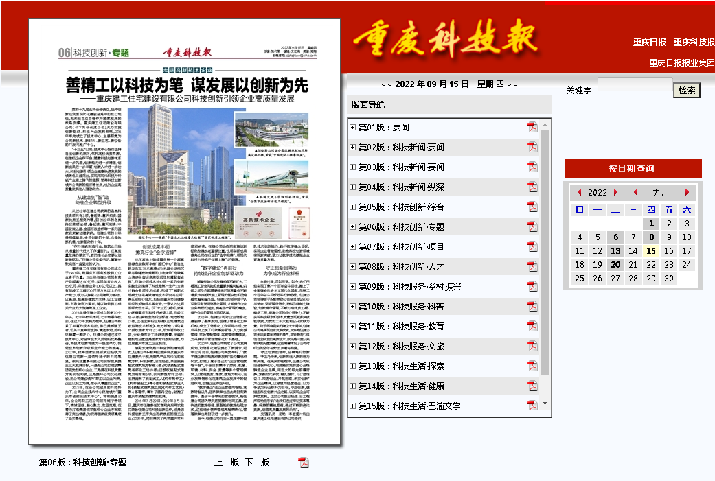Select September 15 in the calendar
Viewport: 715px width, 481px height.
pos(651,251)
